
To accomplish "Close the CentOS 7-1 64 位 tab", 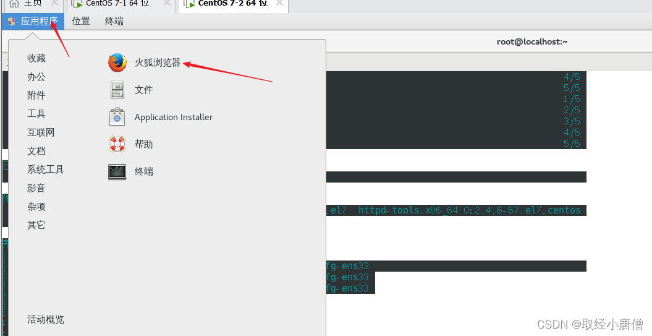I will (167, 3).
